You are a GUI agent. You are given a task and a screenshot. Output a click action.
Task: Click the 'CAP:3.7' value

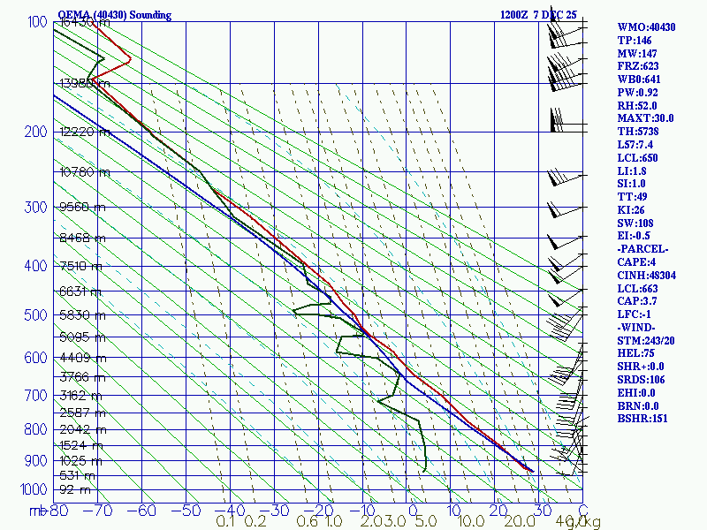click(637, 300)
